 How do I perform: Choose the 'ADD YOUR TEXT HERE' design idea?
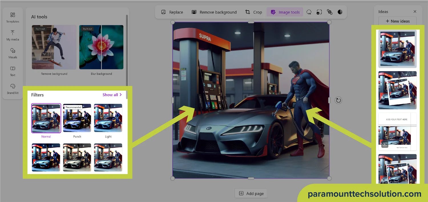click(397, 131)
